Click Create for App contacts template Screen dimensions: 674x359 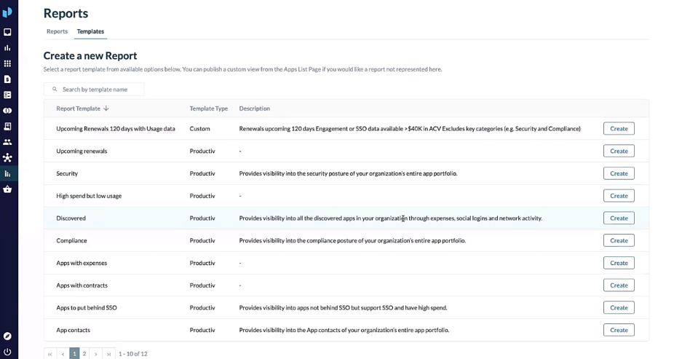(x=619, y=330)
